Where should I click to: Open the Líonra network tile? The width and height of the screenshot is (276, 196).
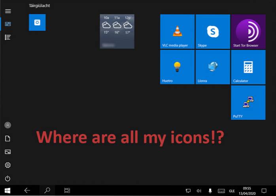[212, 67]
